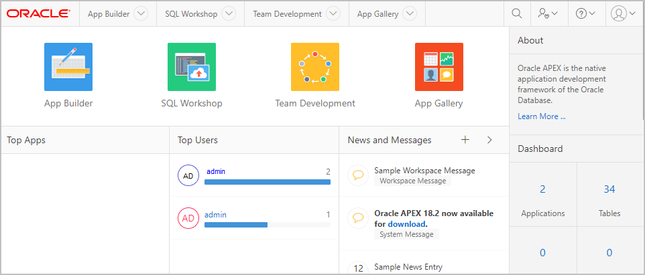645x275 pixels.
Task: Click the search magnifier icon
Action: tap(517, 13)
